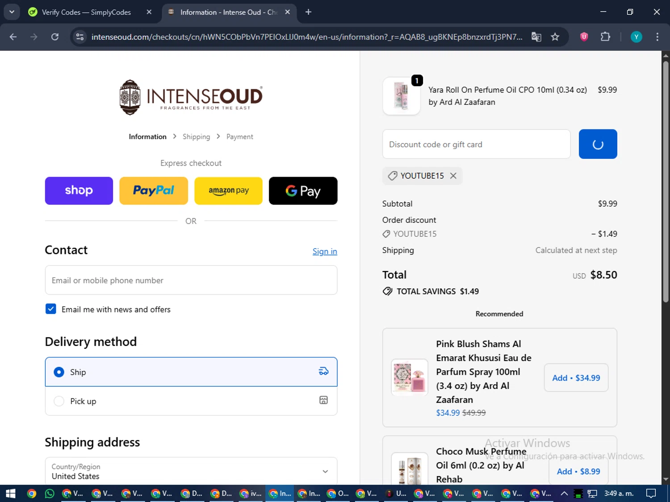Click the Pink Blush Shams product image
This screenshot has height=502, width=670.
click(x=410, y=378)
